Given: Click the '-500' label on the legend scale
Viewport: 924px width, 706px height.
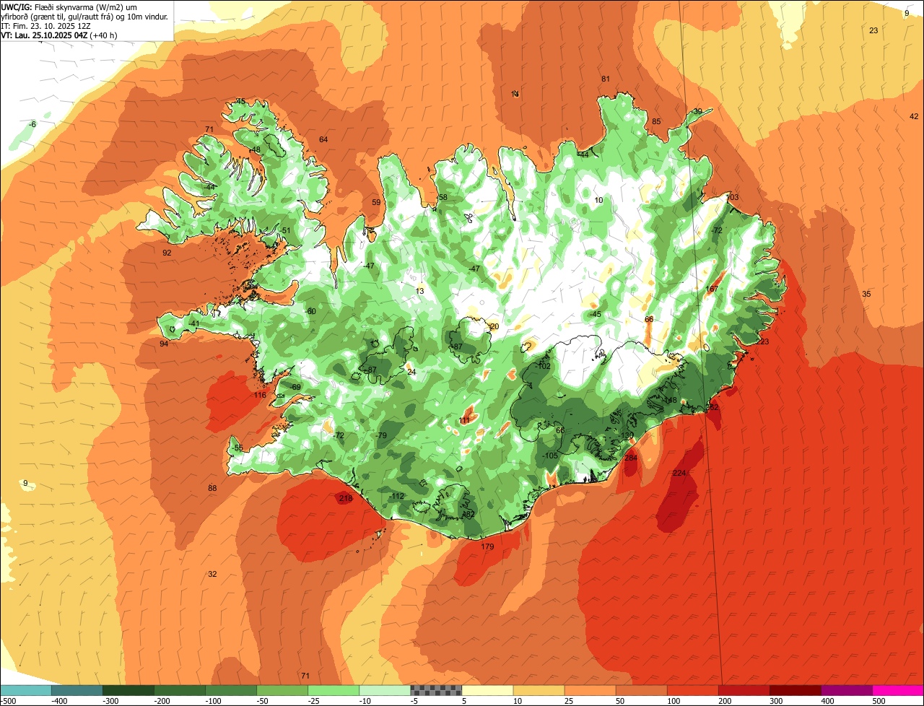Looking at the screenshot, I should click(8, 700).
